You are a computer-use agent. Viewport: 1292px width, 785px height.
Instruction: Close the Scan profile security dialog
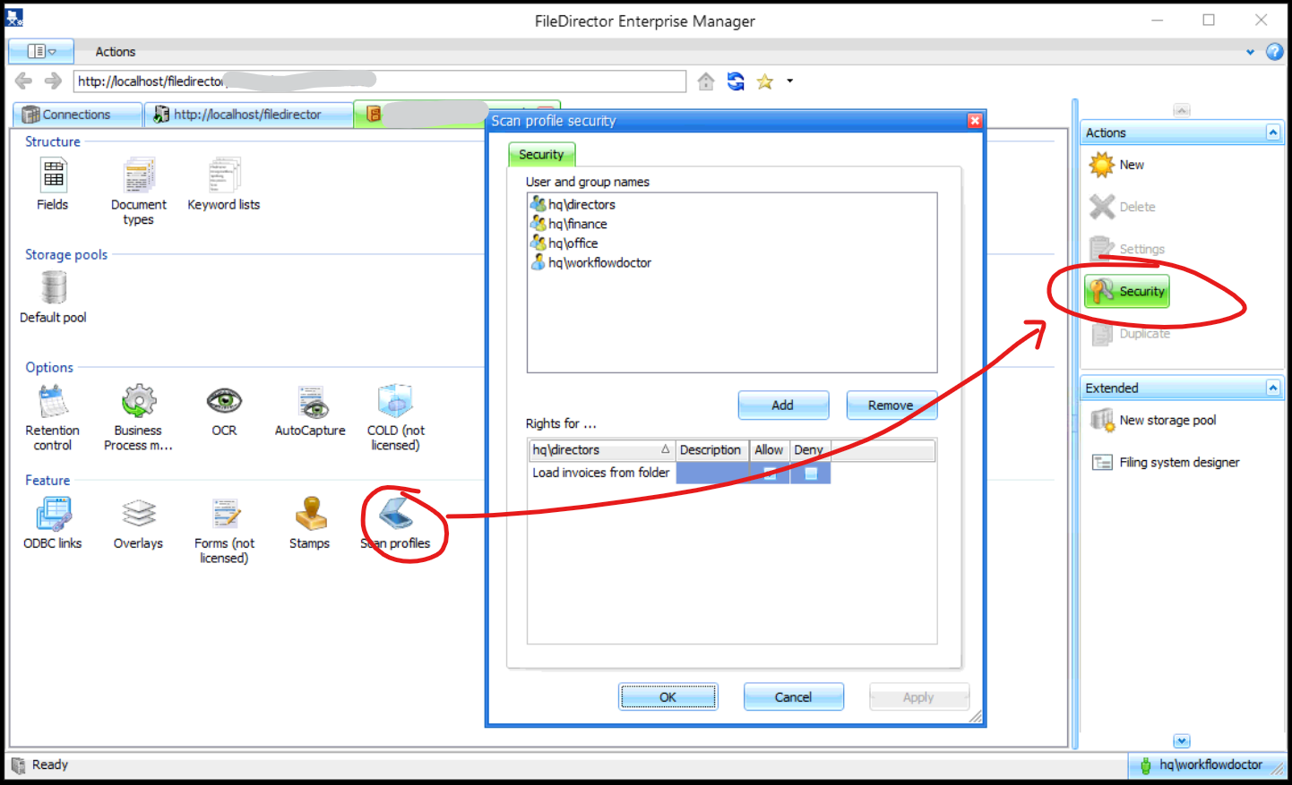[x=975, y=121]
